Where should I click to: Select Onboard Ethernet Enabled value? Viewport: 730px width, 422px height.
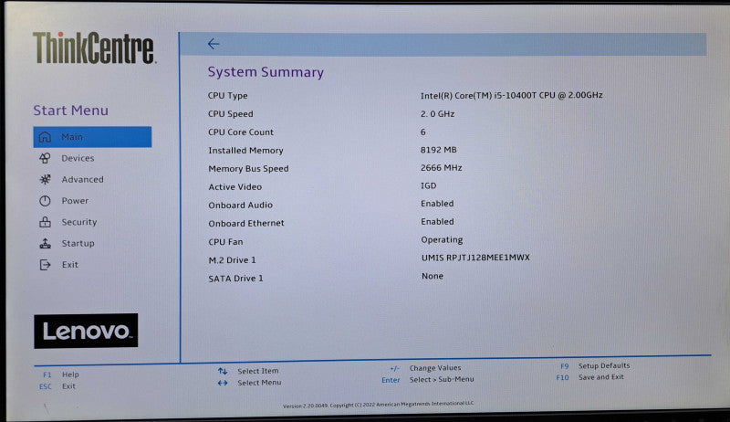pyautogui.click(x=438, y=222)
